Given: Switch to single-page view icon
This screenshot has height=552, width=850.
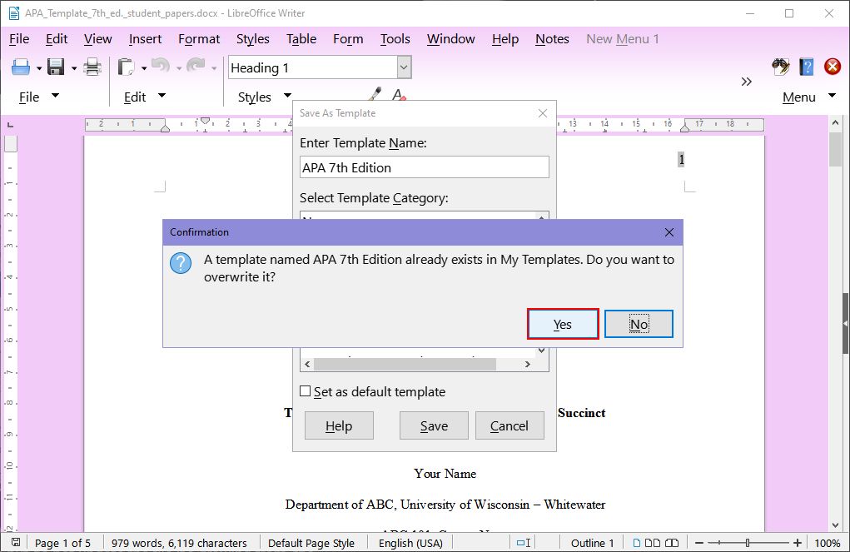Looking at the screenshot, I should pyautogui.click(x=637, y=543).
